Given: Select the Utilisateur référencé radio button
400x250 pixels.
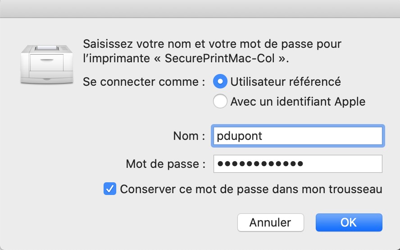Looking at the screenshot, I should (220, 82).
